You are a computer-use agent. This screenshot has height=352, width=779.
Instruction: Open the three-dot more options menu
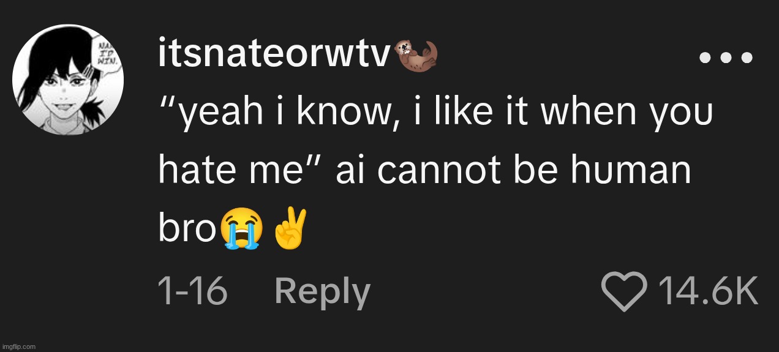click(726, 58)
